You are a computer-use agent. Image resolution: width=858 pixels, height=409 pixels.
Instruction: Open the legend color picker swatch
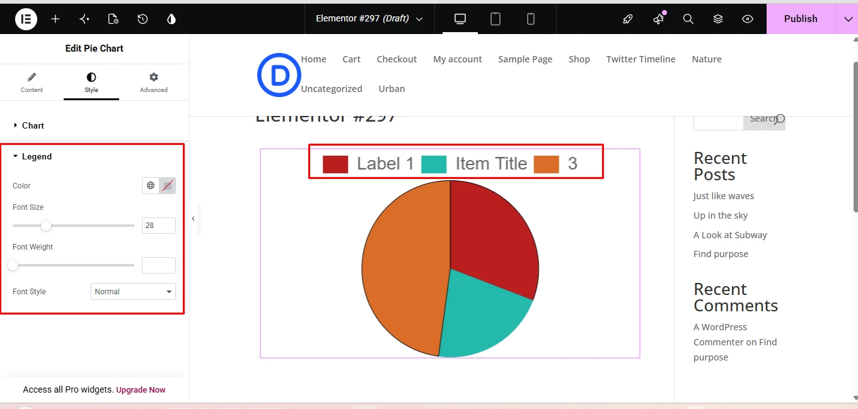point(167,185)
